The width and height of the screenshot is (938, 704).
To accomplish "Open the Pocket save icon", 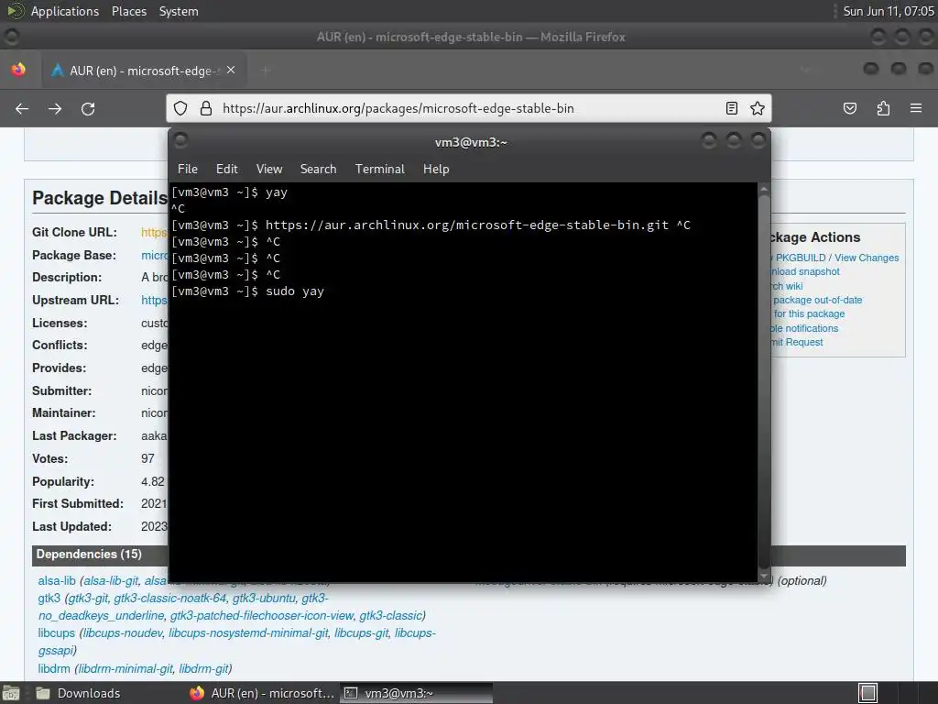I will pyautogui.click(x=850, y=108).
